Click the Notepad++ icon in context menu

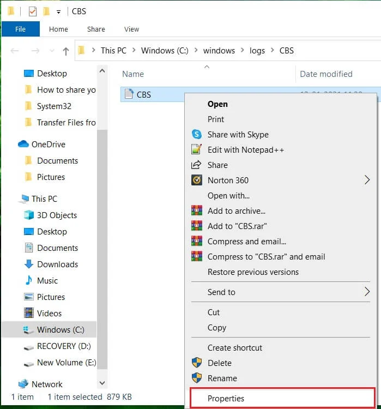(x=197, y=149)
